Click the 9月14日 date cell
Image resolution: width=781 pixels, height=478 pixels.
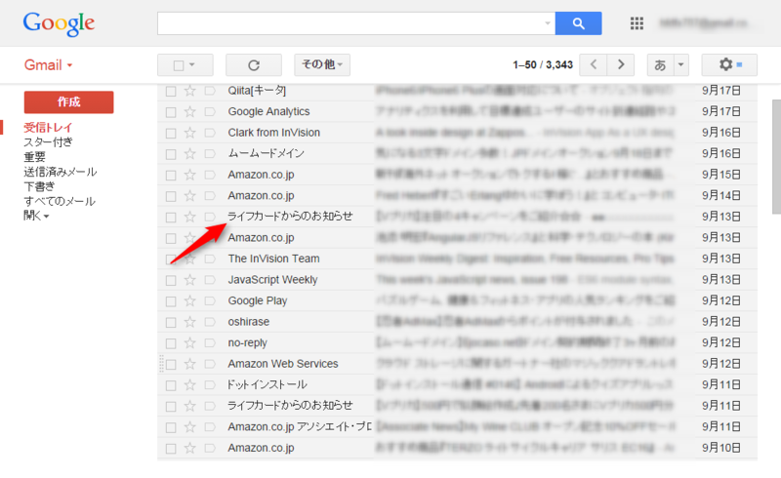(x=721, y=196)
